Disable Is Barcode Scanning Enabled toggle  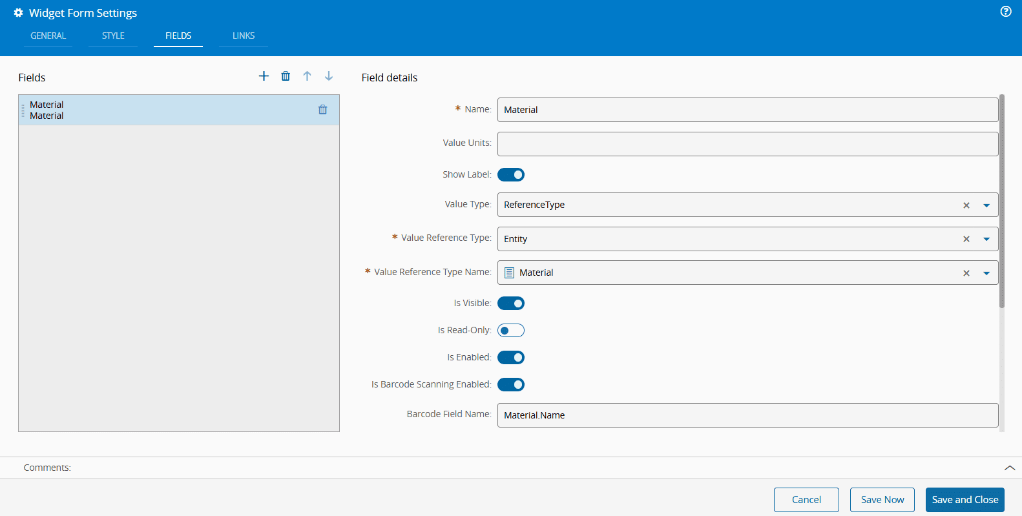[511, 385]
